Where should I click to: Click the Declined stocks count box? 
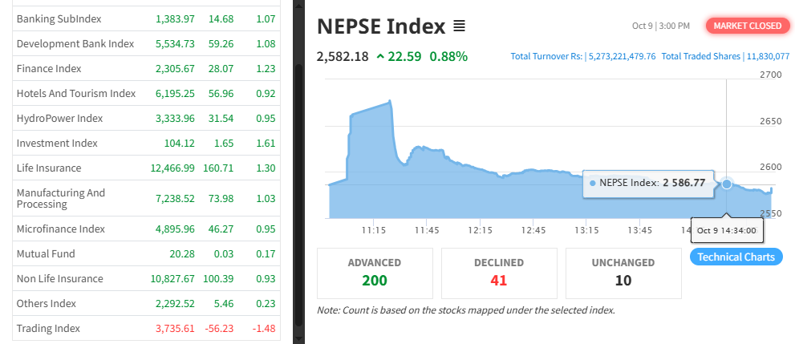coord(499,273)
